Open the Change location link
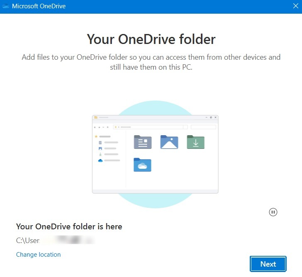This screenshot has height=277, width=302. click(x=38, y=255)
